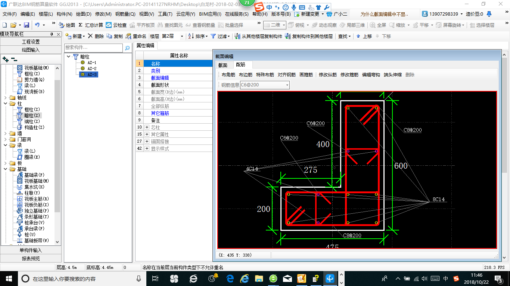
Task: Open the 二维 view mode dropdown
Action: 274,25
